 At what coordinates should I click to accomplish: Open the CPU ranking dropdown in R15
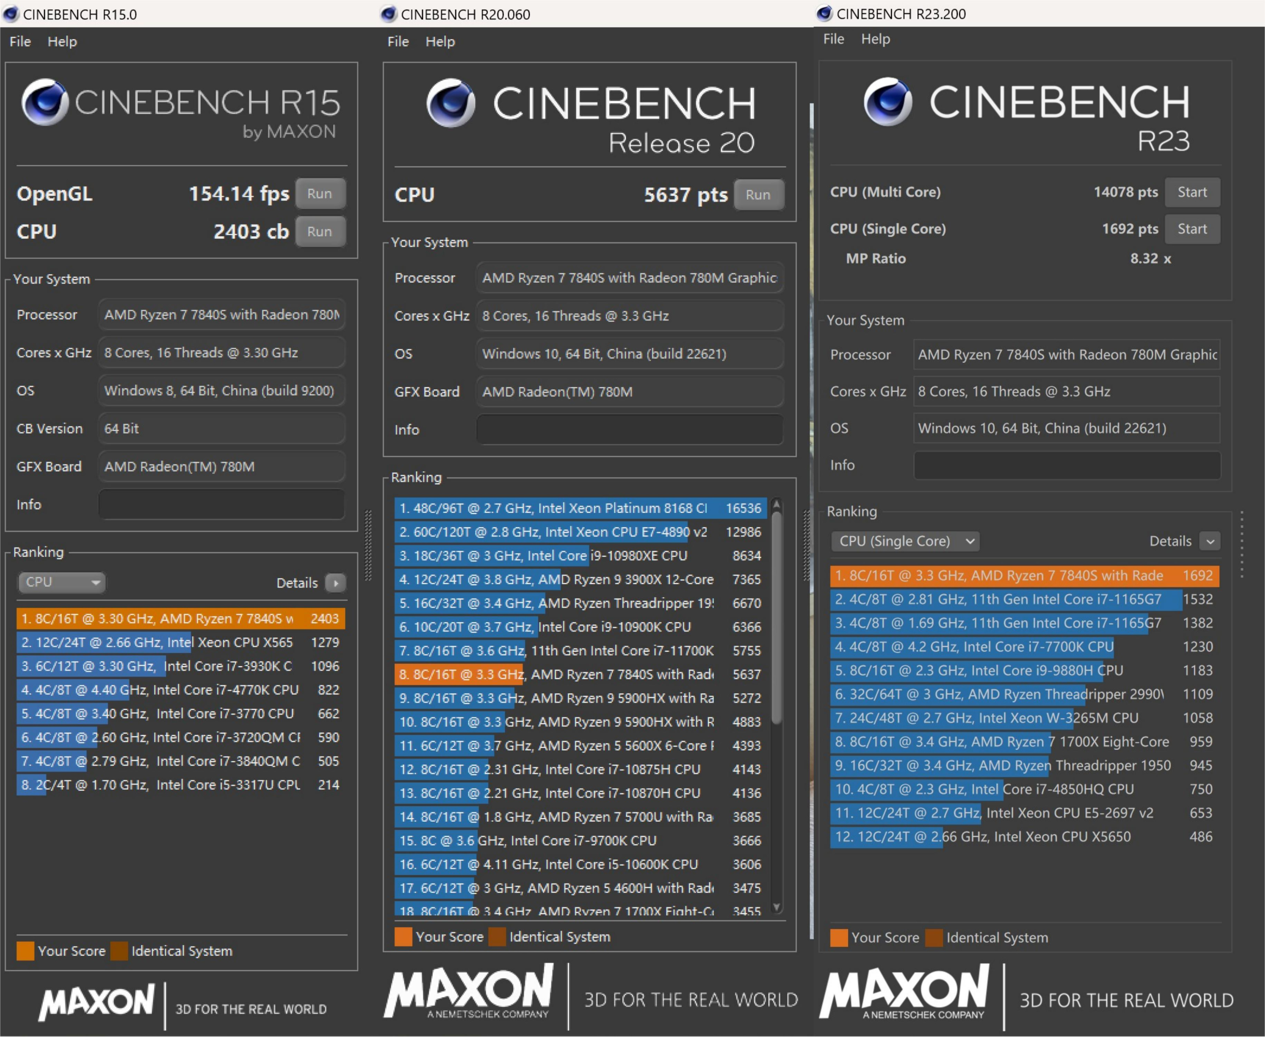coord(62,582)
